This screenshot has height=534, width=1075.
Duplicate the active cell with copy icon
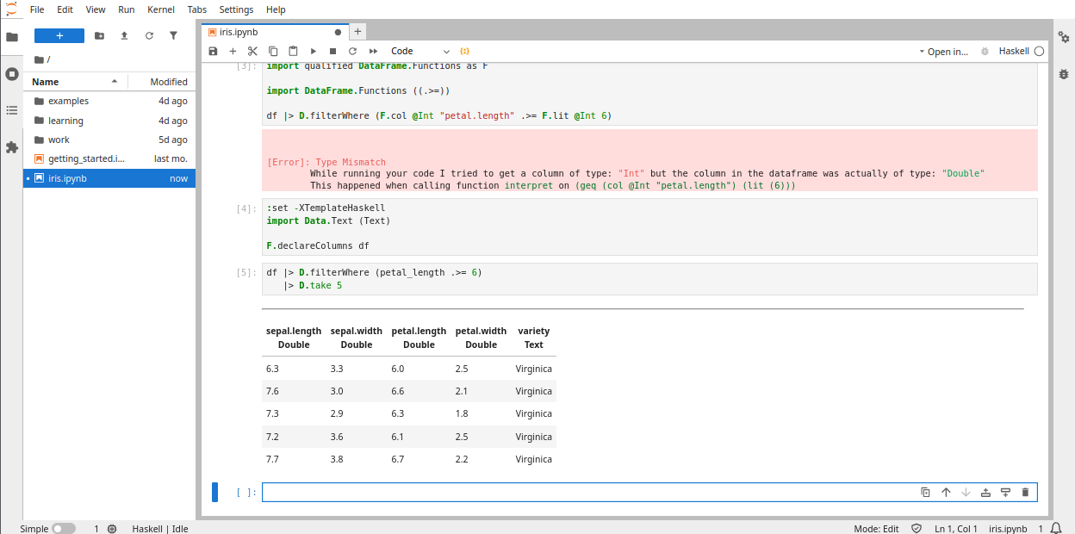coord(925,493)
